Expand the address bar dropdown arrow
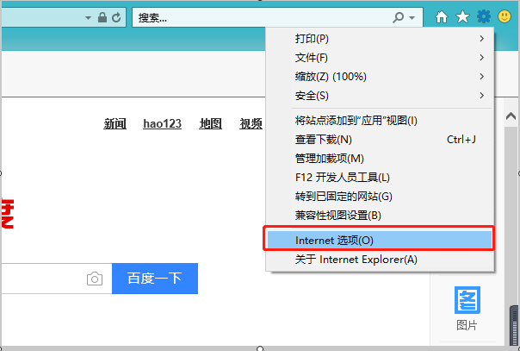 pos(88,17)
